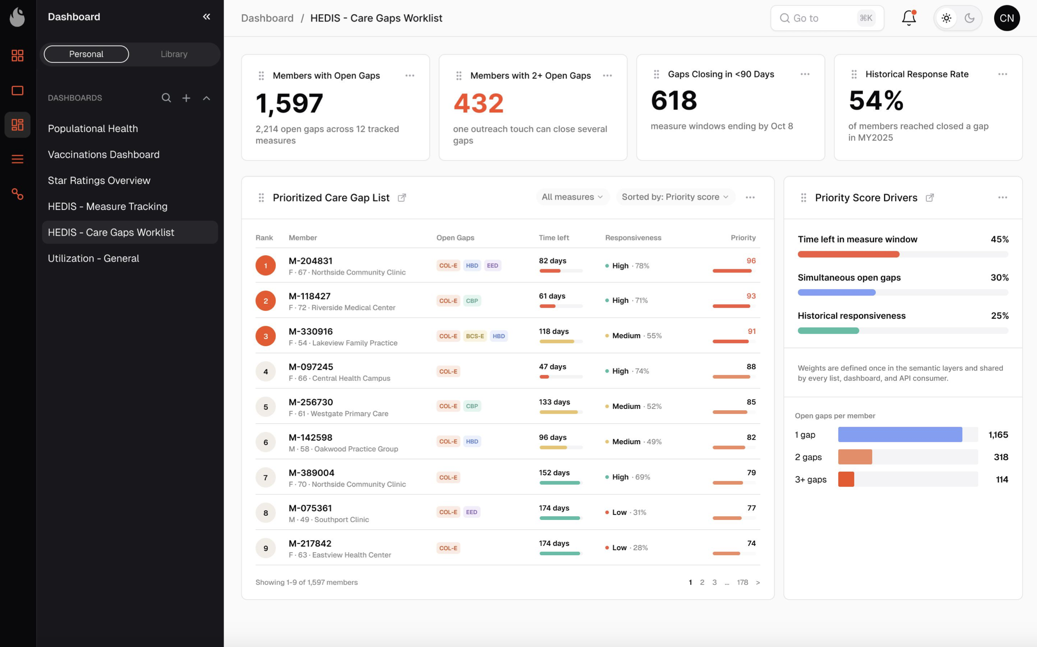The height and width of the screenshot is (647, 1037).
Task: Open Utilization - General dashboard
Action: (x=130, y=258)
